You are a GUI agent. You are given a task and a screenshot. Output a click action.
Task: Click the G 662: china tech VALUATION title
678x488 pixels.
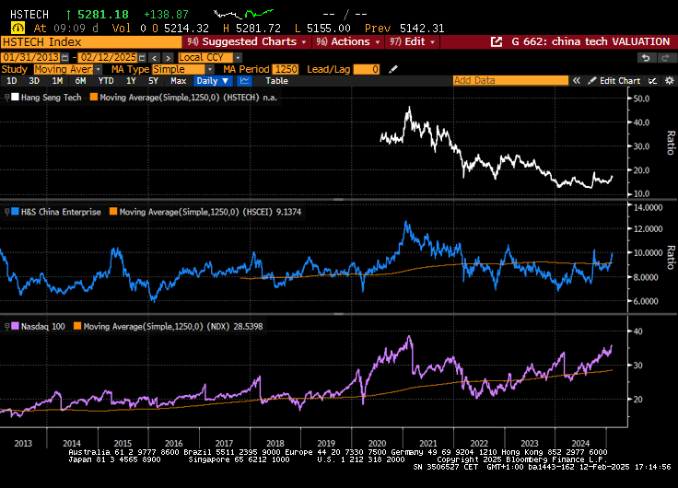tap(590, 42)
